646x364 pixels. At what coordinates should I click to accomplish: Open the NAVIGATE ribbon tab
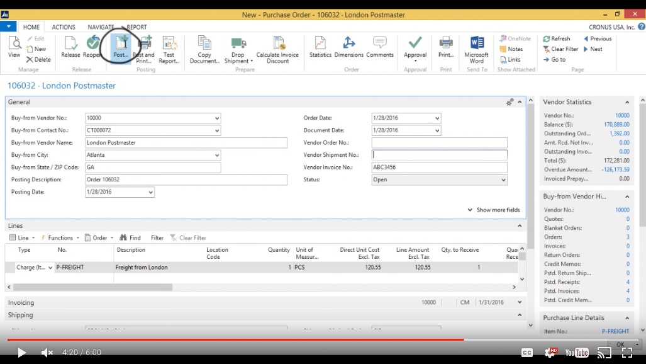click(x=101, y=27)
